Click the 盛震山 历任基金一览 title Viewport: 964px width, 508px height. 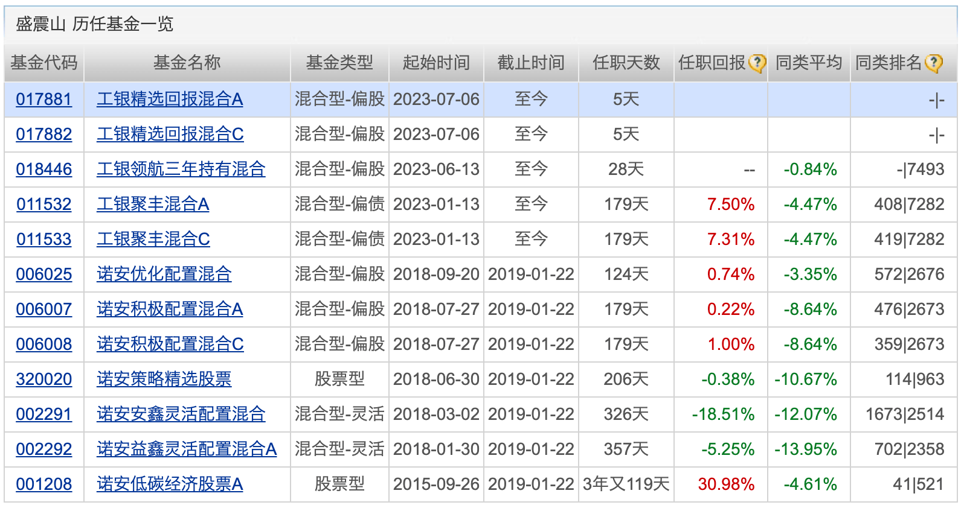pyautogui.click(x=95, y=24)
